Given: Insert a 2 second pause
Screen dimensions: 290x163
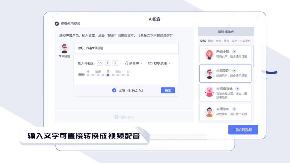Looking at the screenshot, I should tap(116, 63).
